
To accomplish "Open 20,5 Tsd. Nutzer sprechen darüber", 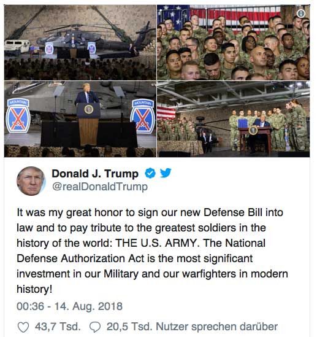I will [192, 327].
